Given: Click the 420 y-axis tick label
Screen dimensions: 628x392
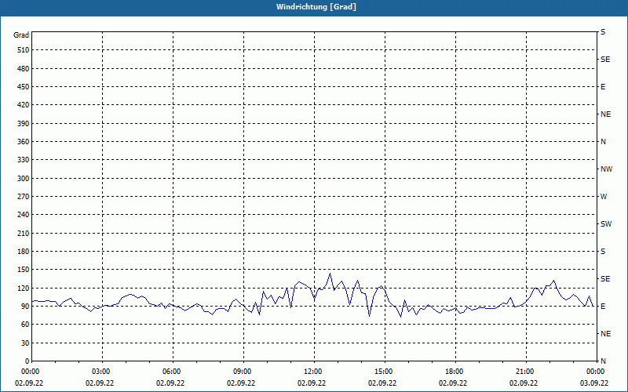Looking at the screenshot, I should click(24, 105).
